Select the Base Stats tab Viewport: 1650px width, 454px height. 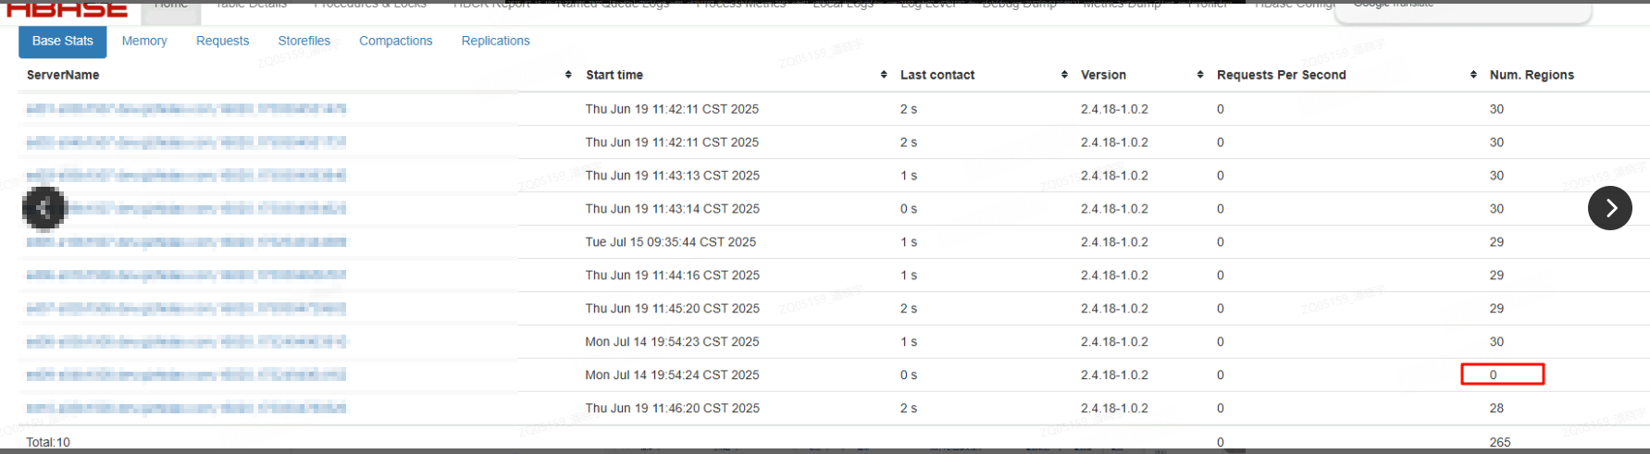click(62, 41)
